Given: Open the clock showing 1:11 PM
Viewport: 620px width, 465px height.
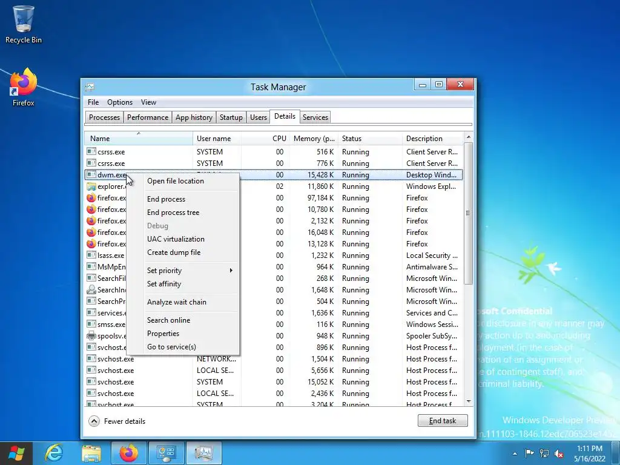Looking at the screenshot, I should click(590, 453).
